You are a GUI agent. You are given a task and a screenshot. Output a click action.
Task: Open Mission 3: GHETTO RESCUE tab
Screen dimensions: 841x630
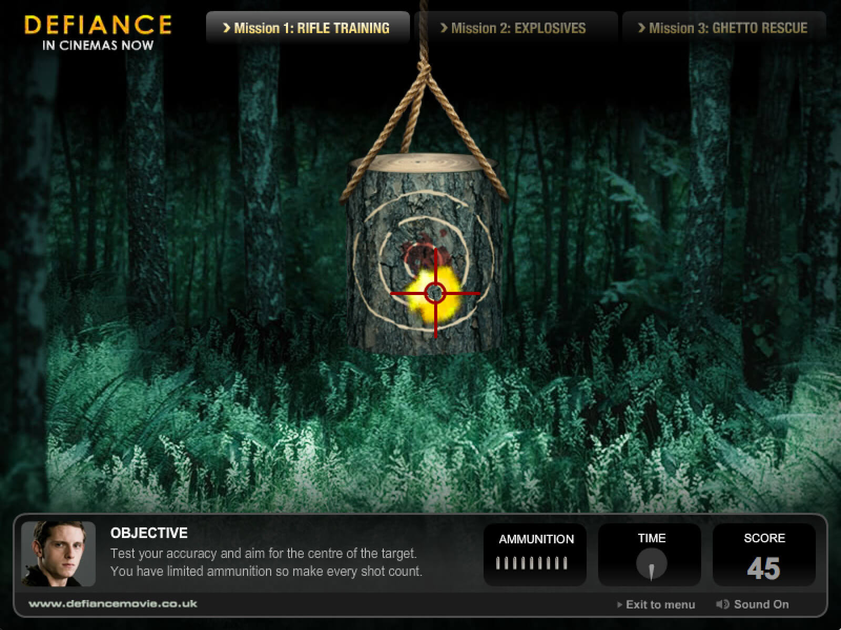coord(724,28)
